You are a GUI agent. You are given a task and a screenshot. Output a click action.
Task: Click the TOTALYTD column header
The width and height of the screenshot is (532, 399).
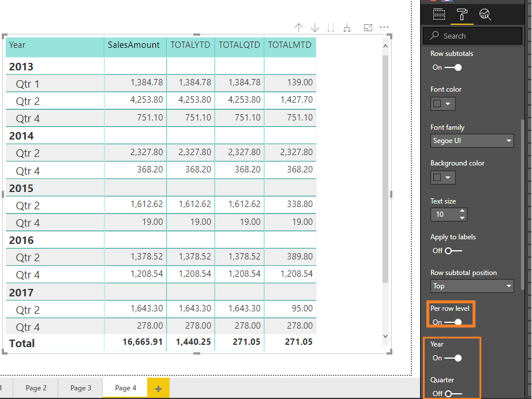(190, 47)
